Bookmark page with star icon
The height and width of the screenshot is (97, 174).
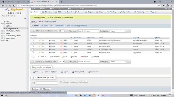pyautogui.click(x=159, y=5)
